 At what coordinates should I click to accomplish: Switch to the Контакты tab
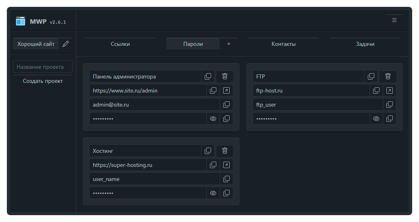point(284,44)
